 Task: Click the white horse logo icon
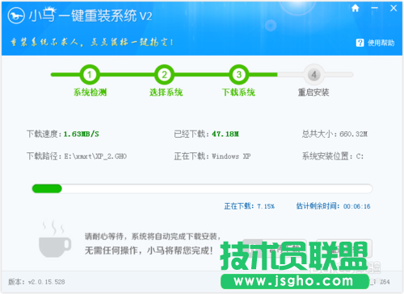16,15
